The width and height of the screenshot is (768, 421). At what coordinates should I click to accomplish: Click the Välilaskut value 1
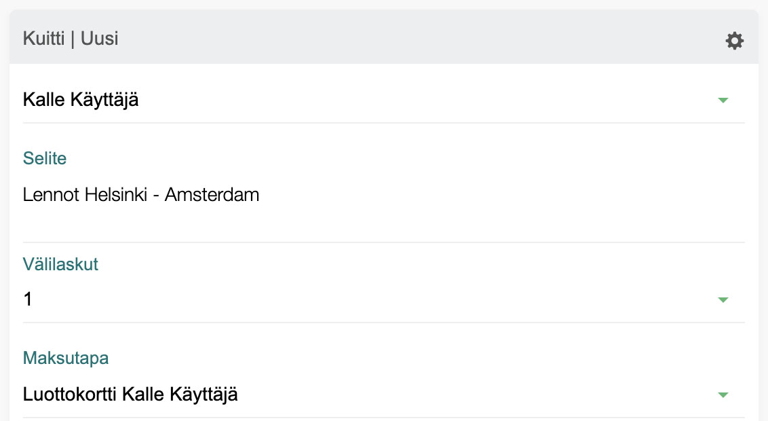click(28, 299)
